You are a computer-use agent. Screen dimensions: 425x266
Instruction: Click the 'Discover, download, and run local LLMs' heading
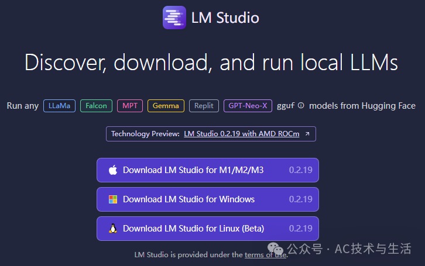coord(211,63)
